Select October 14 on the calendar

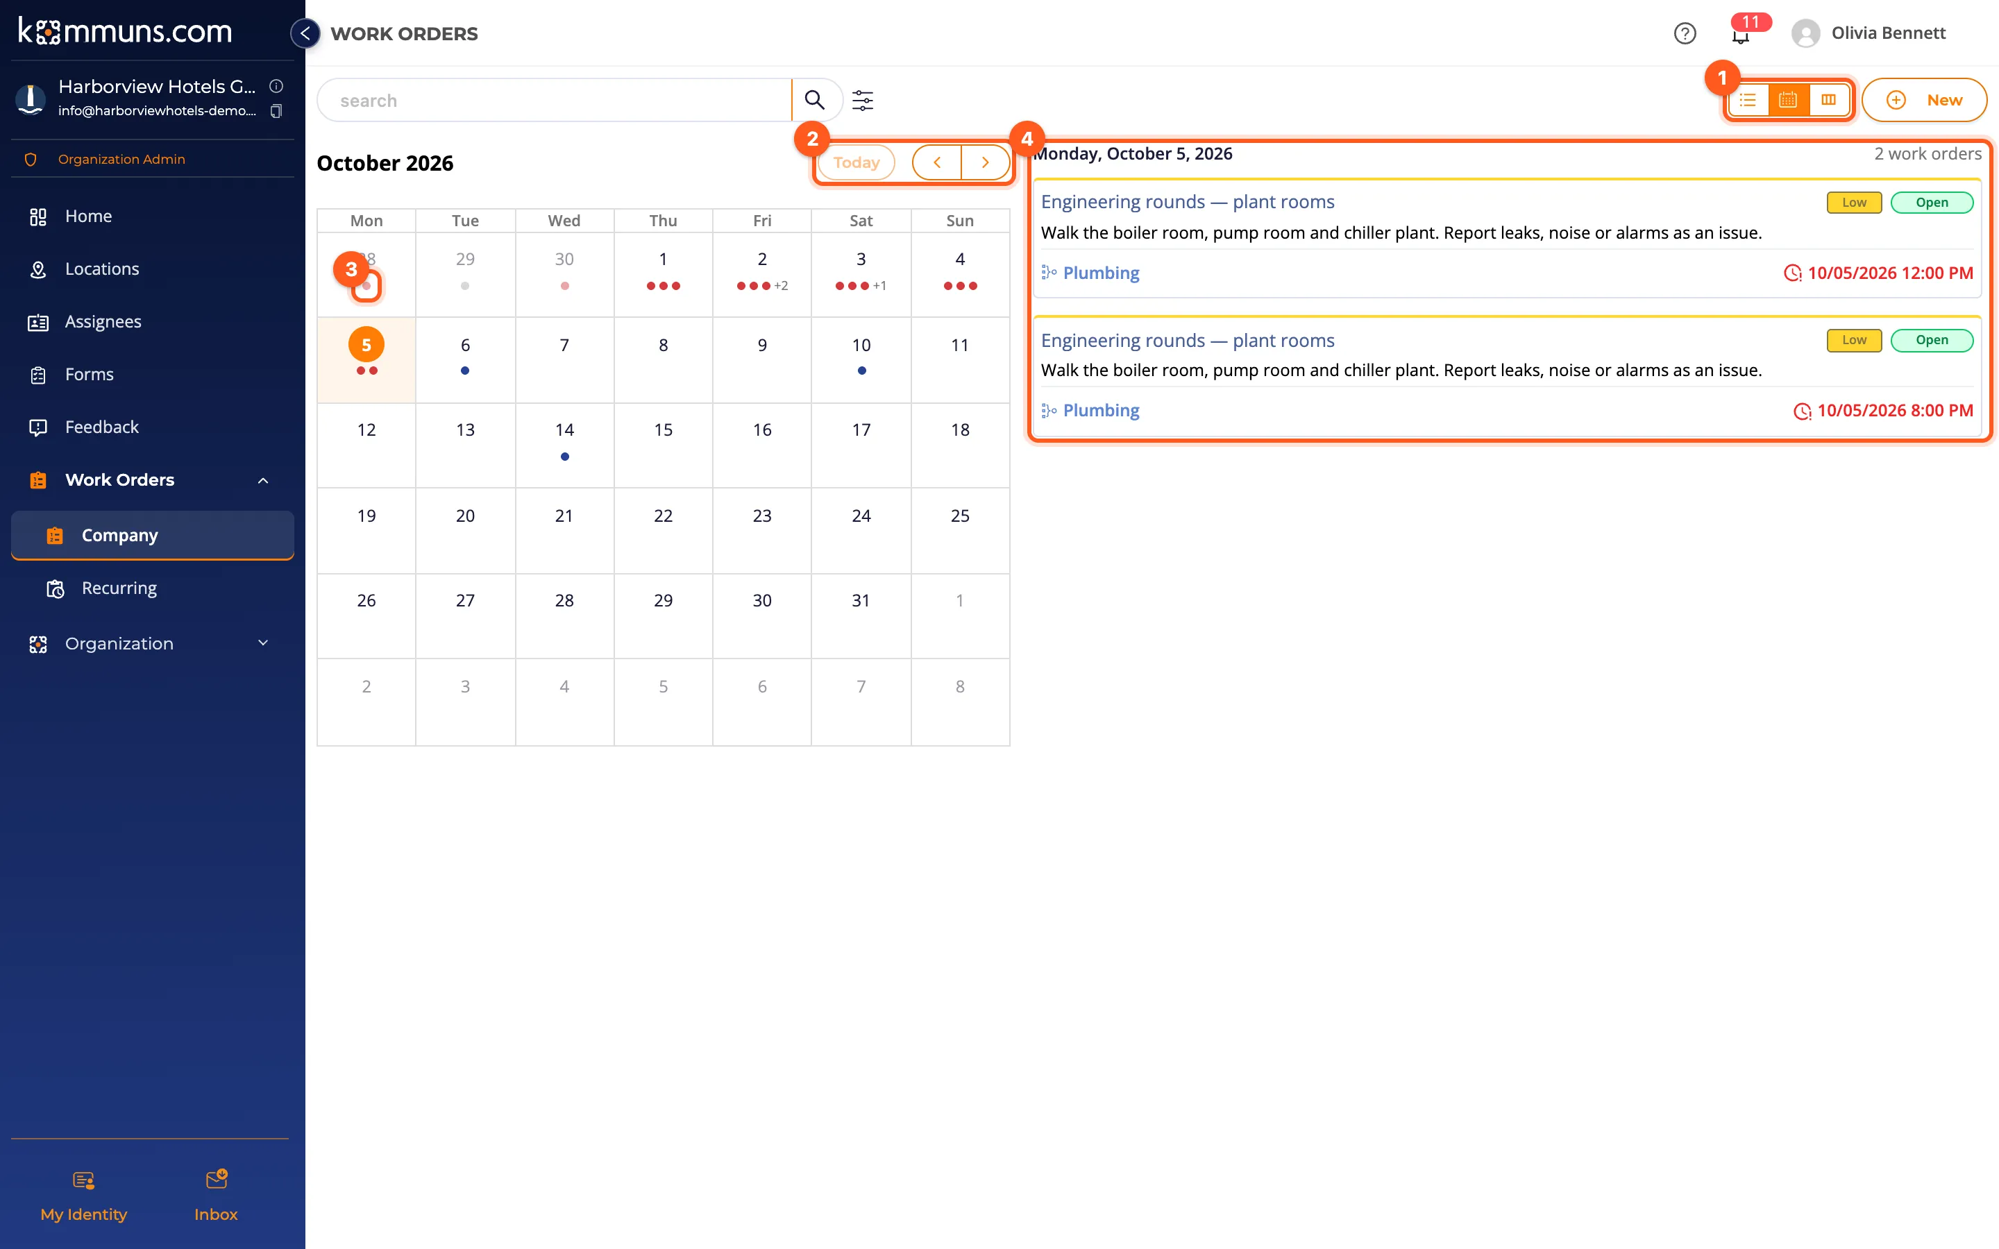[564, 445]
